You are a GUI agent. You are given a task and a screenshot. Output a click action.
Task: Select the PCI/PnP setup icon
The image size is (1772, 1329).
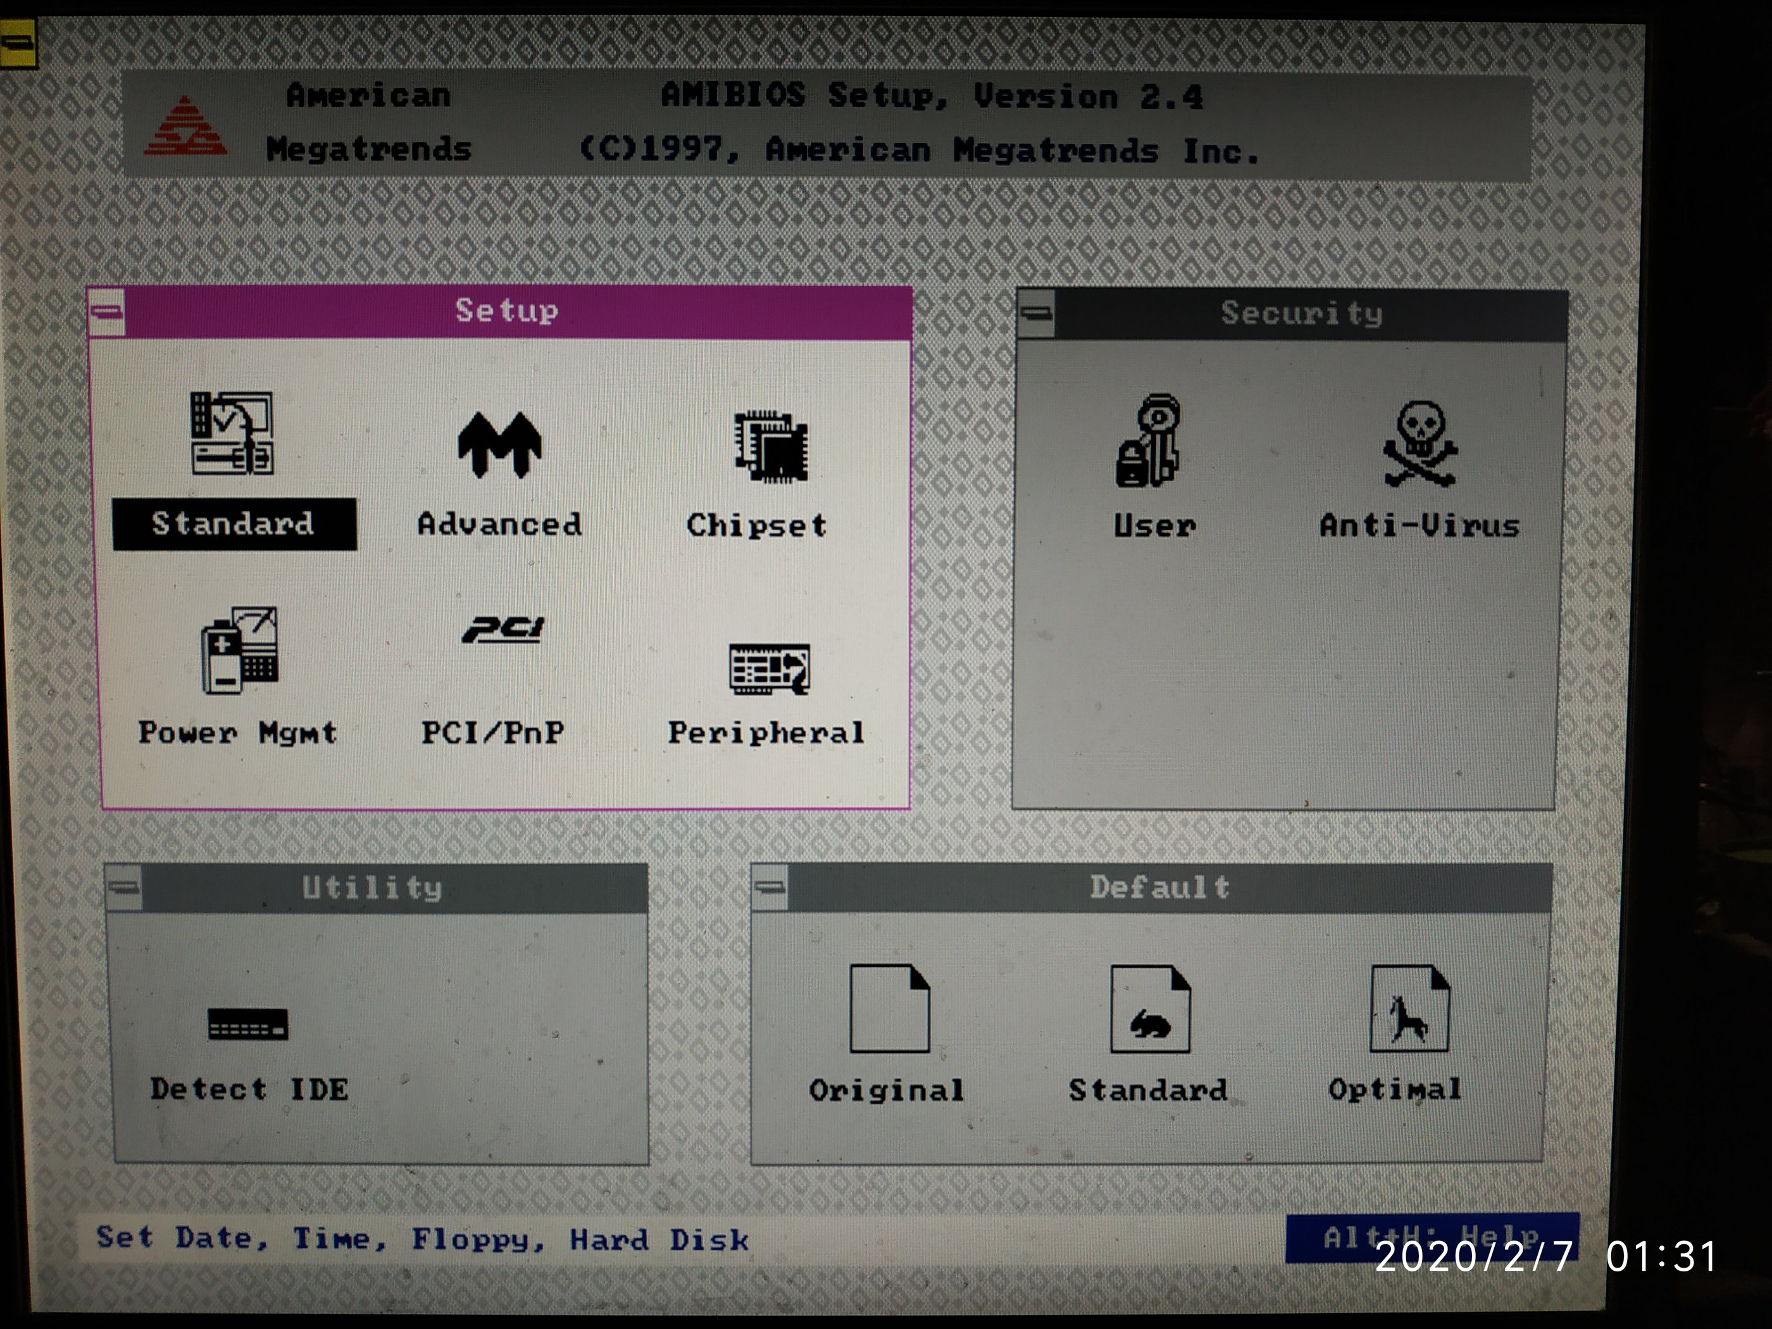pyautogui.click(x=502, y=630)
